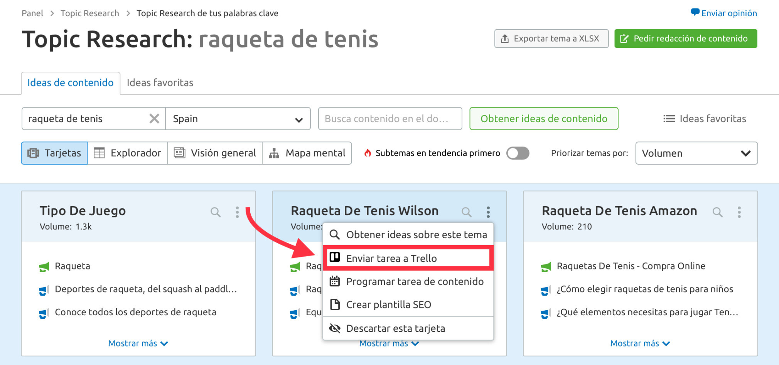779x365 pixels.
Task: Click blue megaphone beside ¿Qué elementos necesitas
Action: click(x=546, y=313)
